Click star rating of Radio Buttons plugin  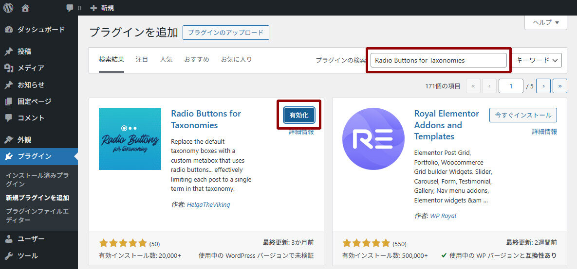point(123,243)
